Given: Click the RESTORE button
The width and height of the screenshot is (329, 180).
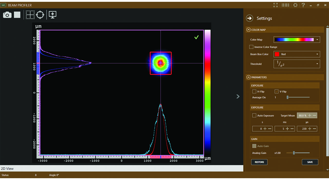Looking at the screenshot, I should (x=259, y=162).
